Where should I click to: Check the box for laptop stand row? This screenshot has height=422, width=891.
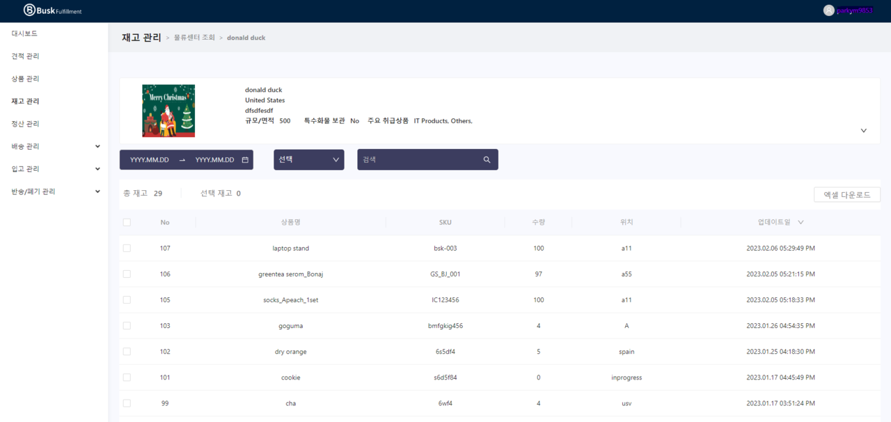coord(127,249)
